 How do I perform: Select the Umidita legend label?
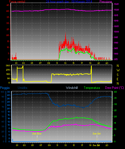23,88
